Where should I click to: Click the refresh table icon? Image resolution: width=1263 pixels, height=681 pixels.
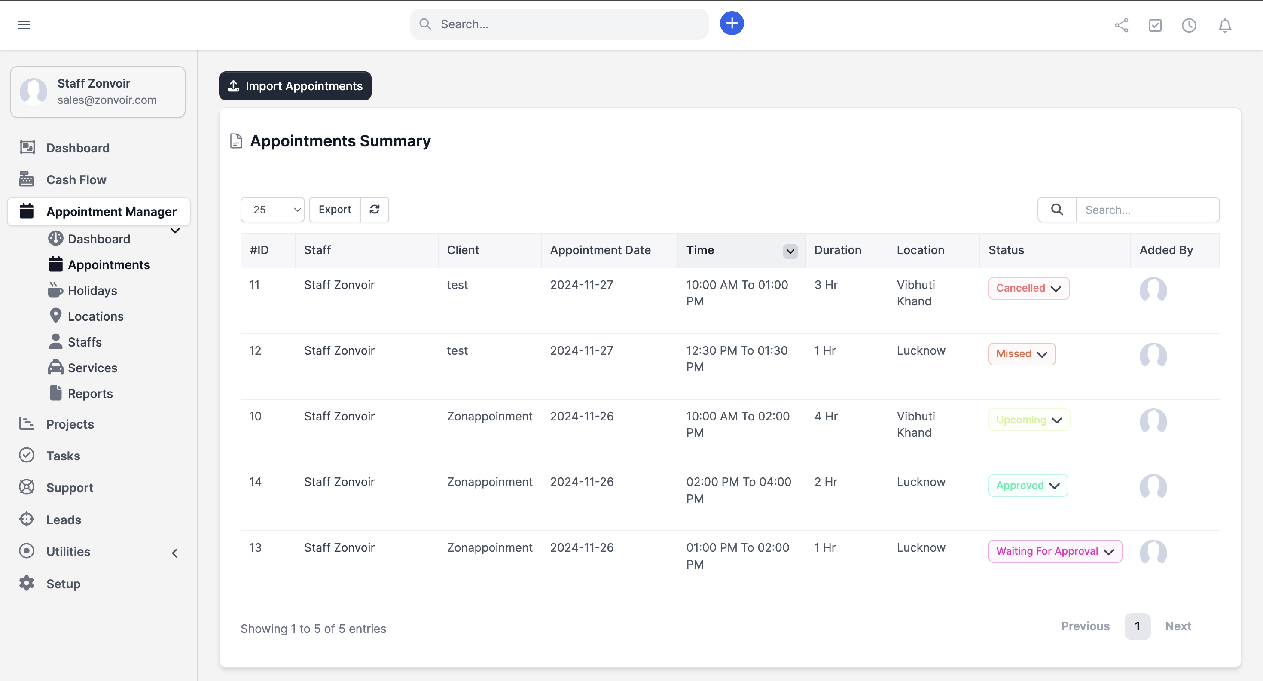(x=375, y=210)
